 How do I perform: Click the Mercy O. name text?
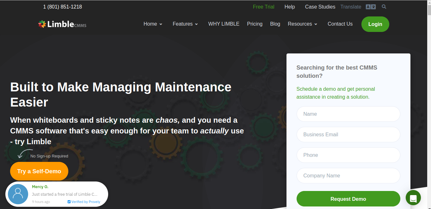(40, 187)
